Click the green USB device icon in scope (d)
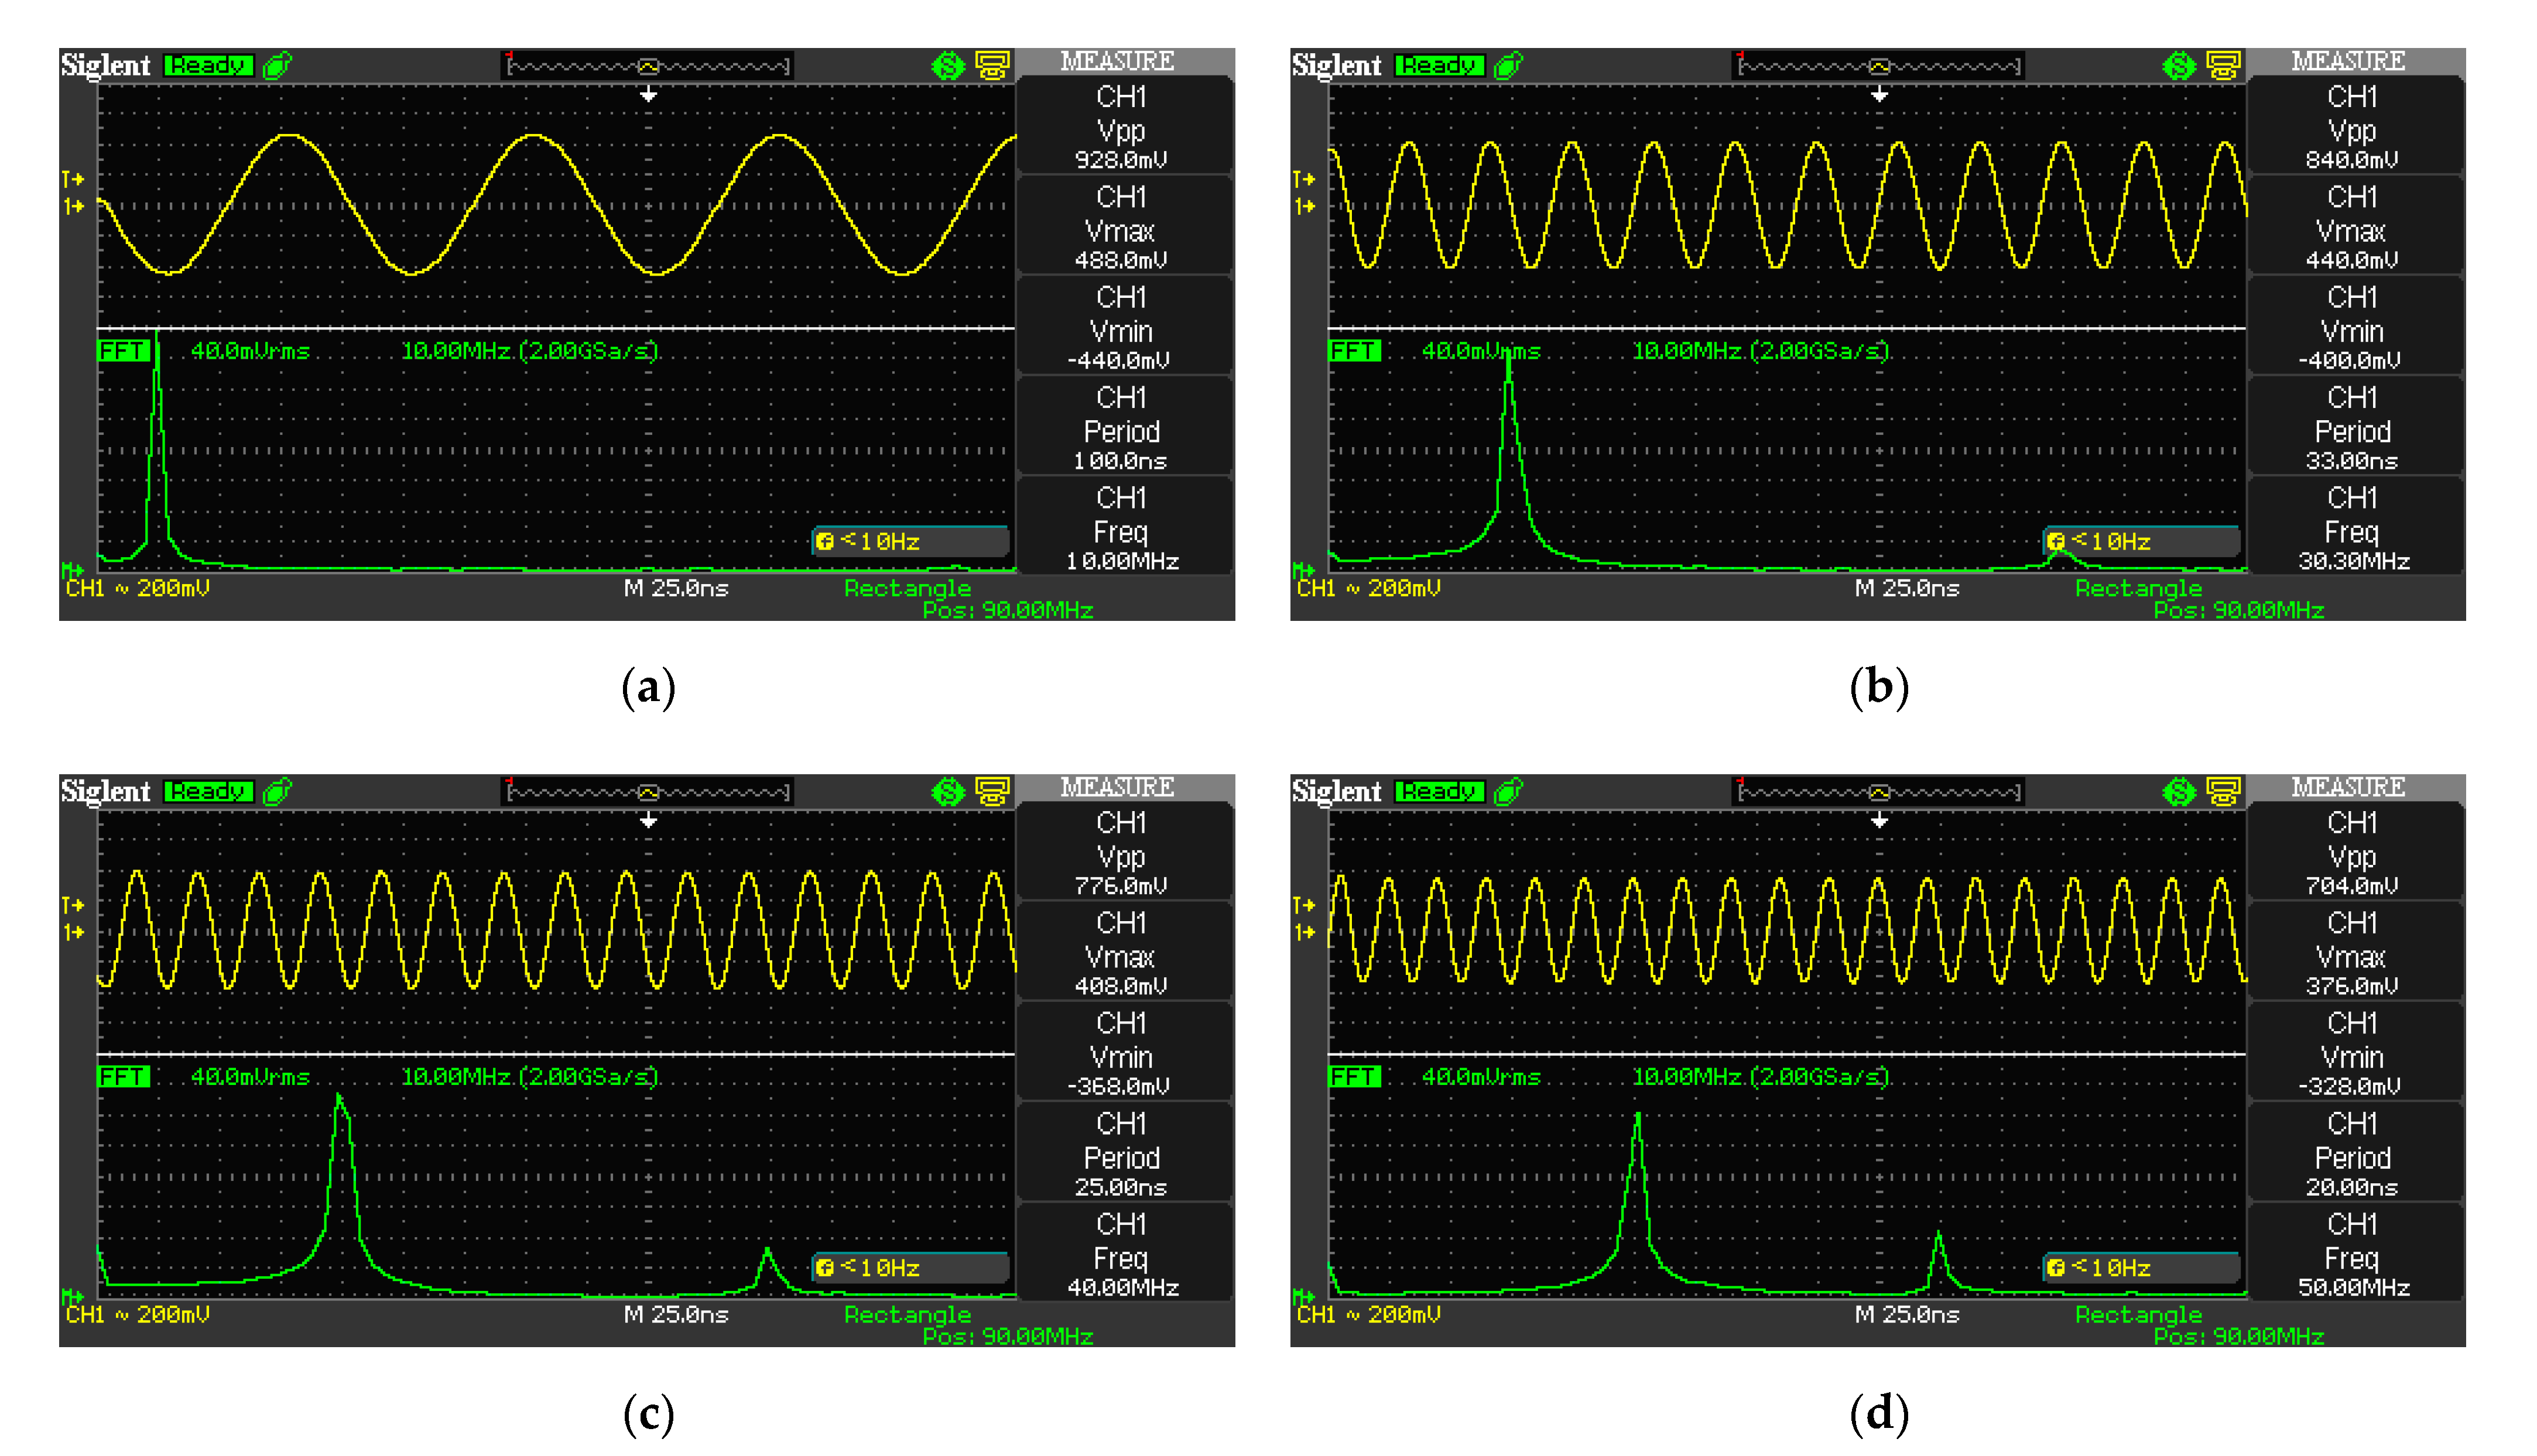Screen dimensions: 2537x1456 1509,791
